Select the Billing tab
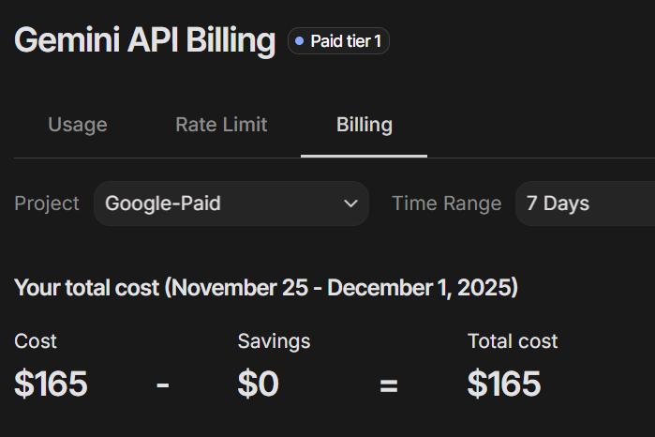The width and height of the screenshot is (655, 437). click(365, 125)
